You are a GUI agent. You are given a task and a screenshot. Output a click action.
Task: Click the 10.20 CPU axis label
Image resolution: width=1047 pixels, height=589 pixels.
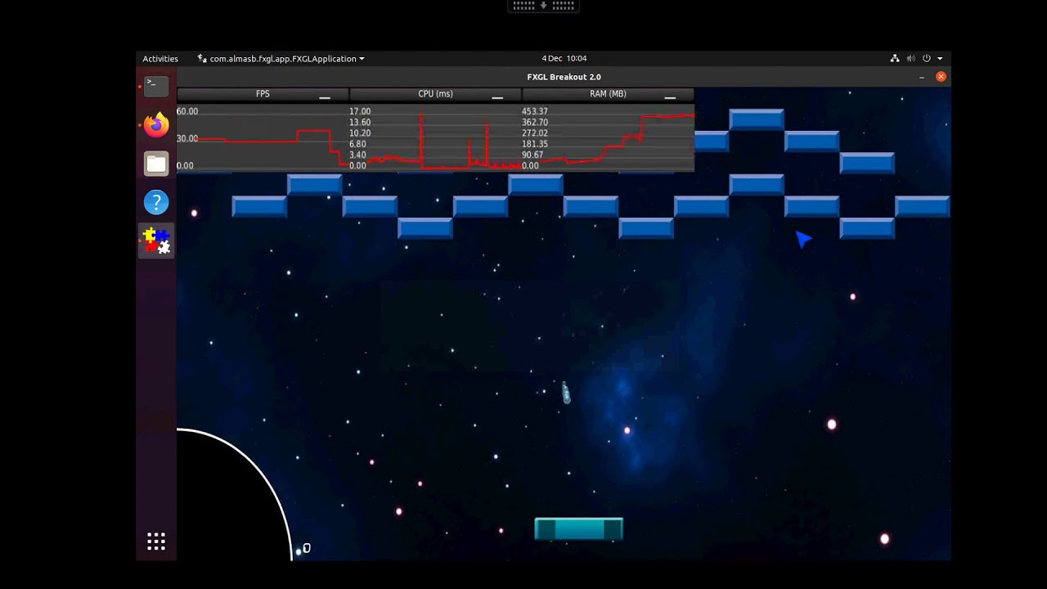[360, 133]
